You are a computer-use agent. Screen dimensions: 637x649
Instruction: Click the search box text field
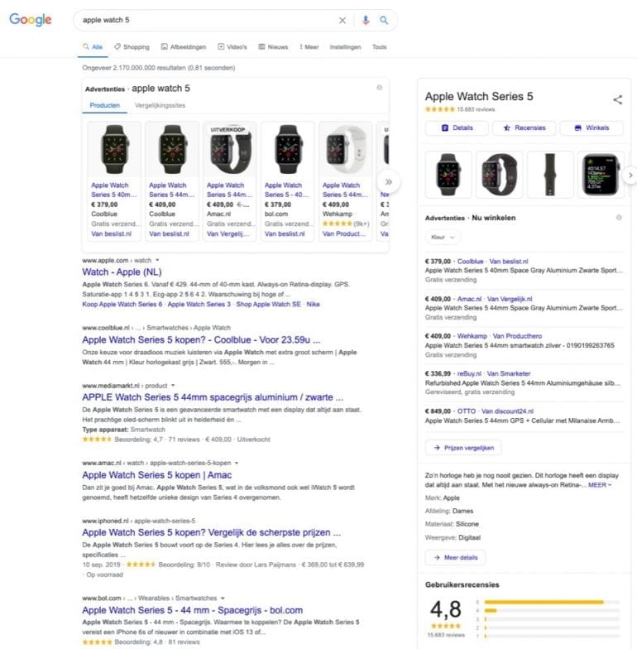point(207,20)
